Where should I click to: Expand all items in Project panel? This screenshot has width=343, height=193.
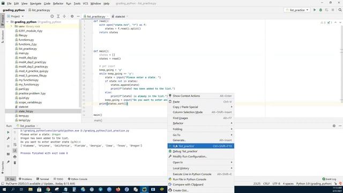(x=58, y=16)
